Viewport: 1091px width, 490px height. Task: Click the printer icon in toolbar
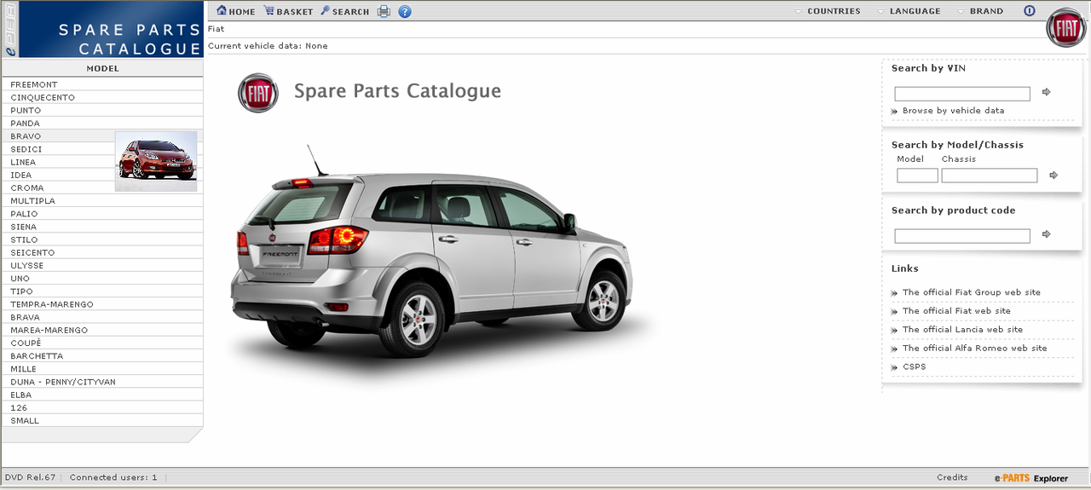pos(384,11)
